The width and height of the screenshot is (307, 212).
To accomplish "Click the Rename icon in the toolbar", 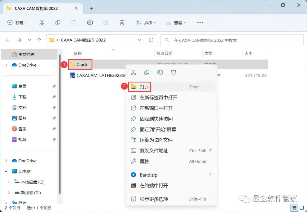I will pyautogui.click(x=90, y=23).
